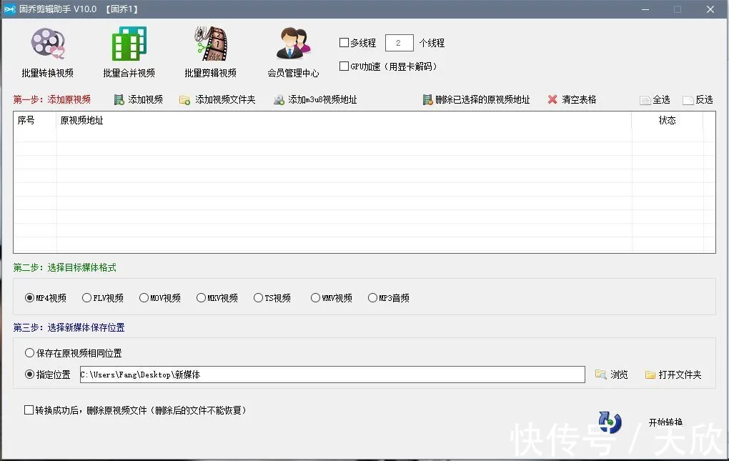Open 批量合并视频 batch merge tool

(129, 52)
